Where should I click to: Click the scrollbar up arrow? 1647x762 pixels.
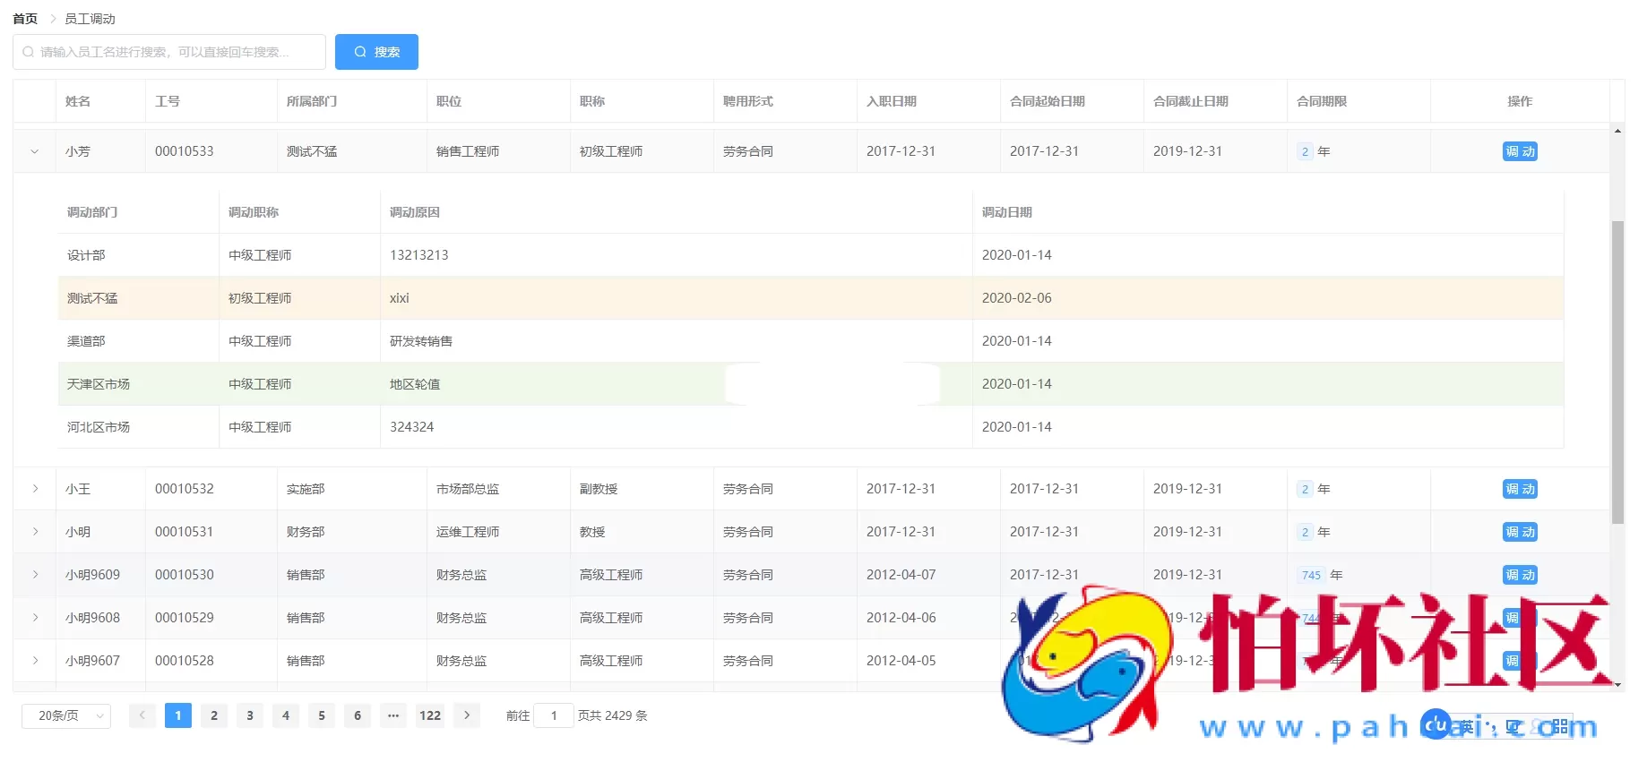point(1617,131)
